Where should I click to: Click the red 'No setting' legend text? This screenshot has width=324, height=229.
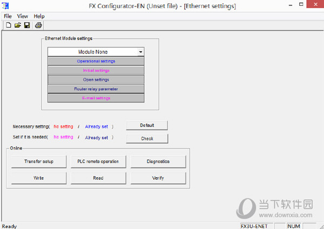(x=63, y=126)
